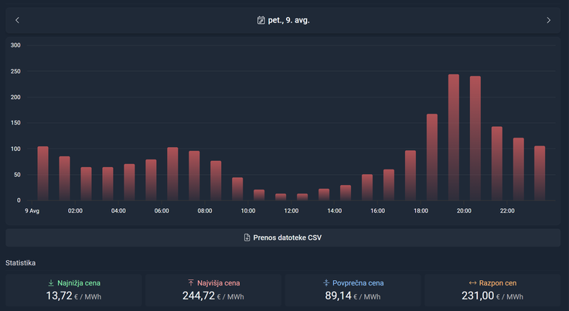Click the Razpon cen label
569x311 pixels.
click(498, 282)
